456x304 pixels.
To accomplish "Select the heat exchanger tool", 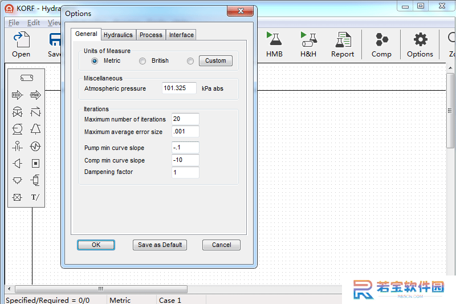I will click(x=35, y=146).
